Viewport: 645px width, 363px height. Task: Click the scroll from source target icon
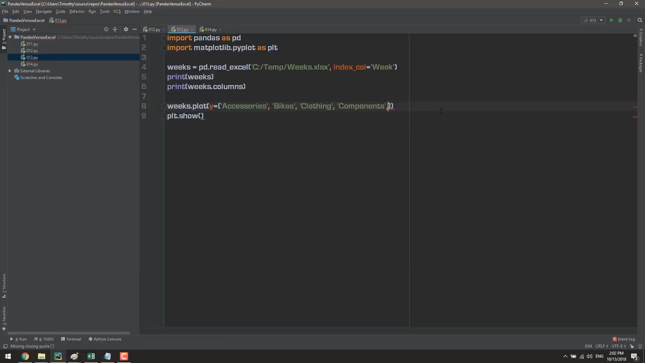(x=106, y=29)
